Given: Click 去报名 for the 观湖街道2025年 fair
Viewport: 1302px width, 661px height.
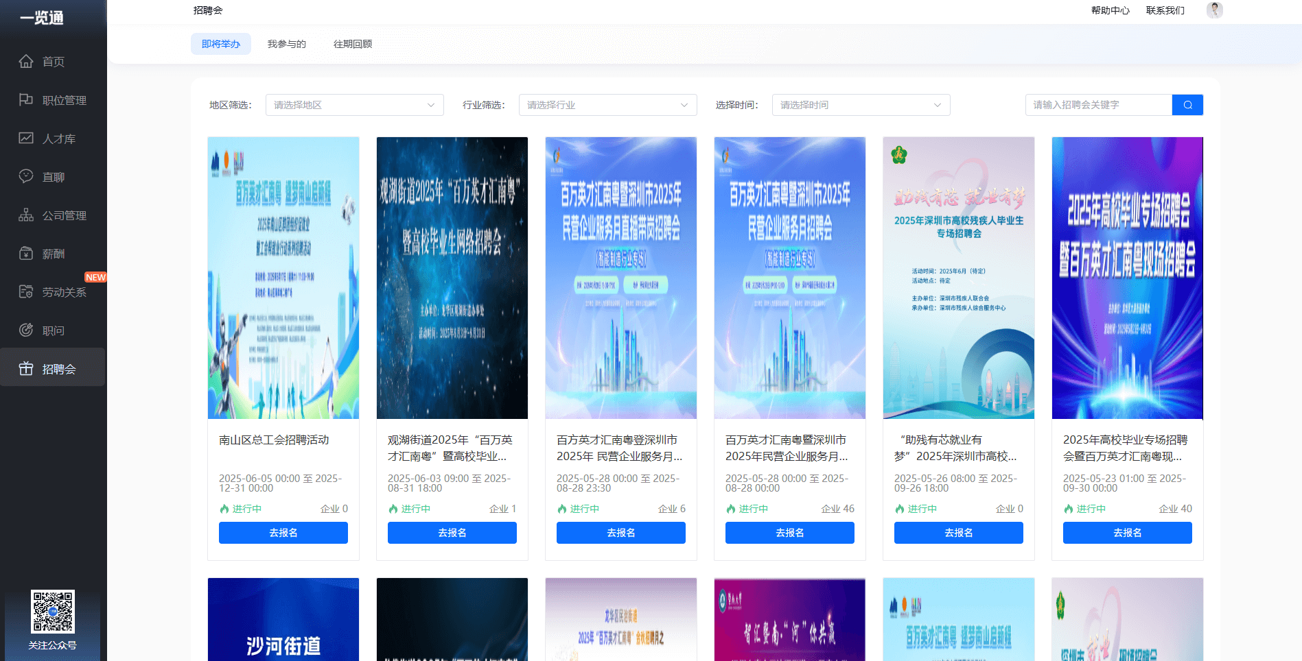Looking at the screenshot, I should pos(452,533).
